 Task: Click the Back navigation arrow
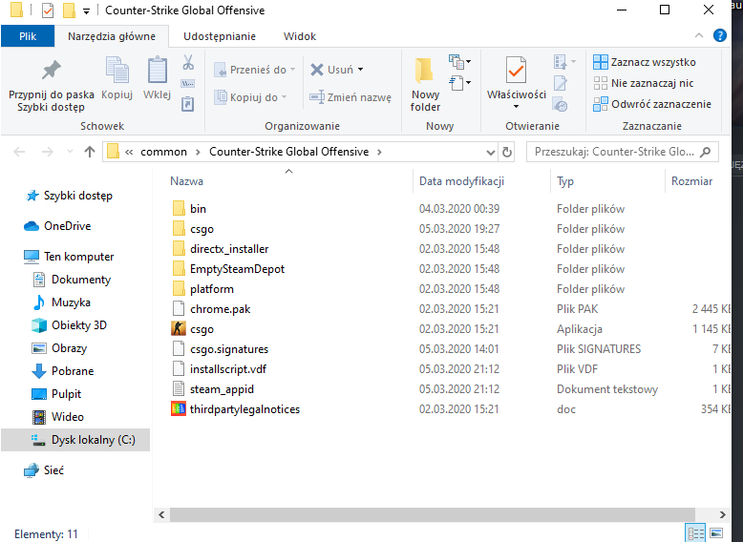19,152
